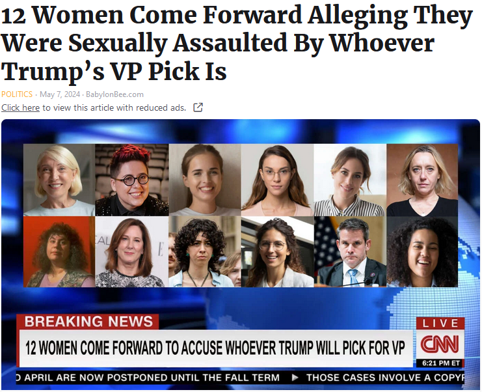Select the photo of the laughing woman with dark curly hair
The image size is (482, 392).
point(422,251)
